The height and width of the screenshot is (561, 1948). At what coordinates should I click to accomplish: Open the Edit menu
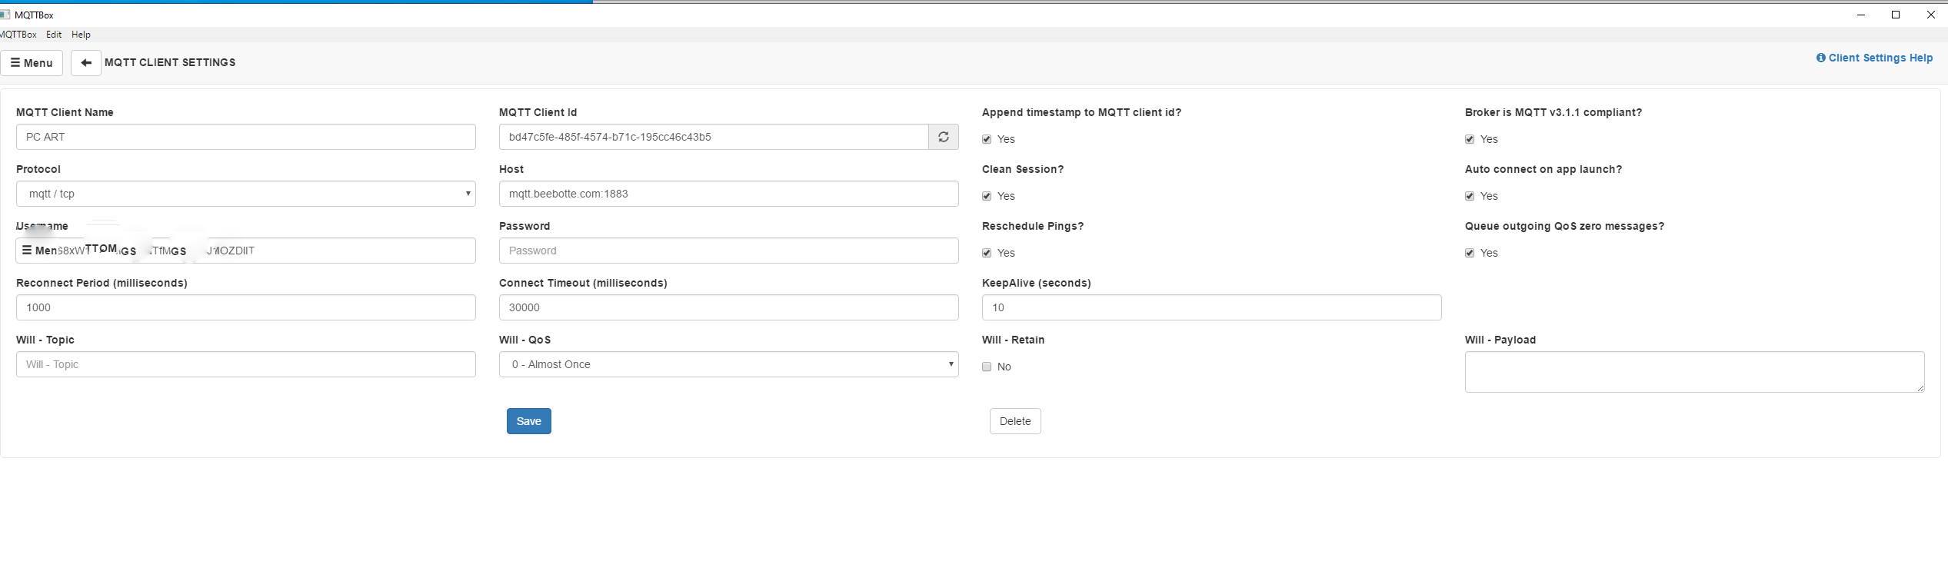[x=54, y=35]
